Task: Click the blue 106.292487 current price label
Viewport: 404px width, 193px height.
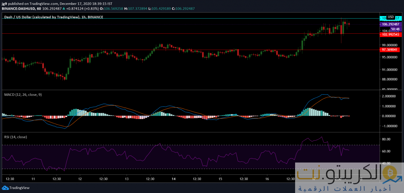Action: coord(390,24)
